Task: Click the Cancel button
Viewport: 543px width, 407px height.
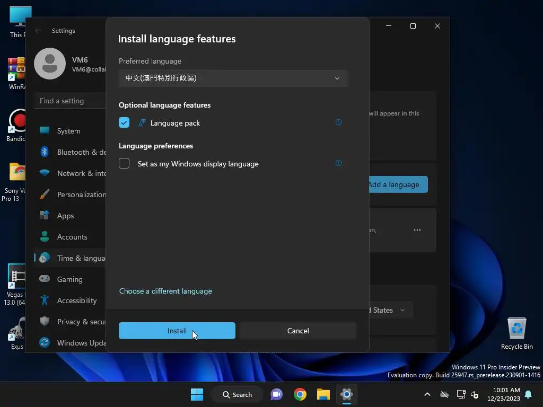Action: 298,331
